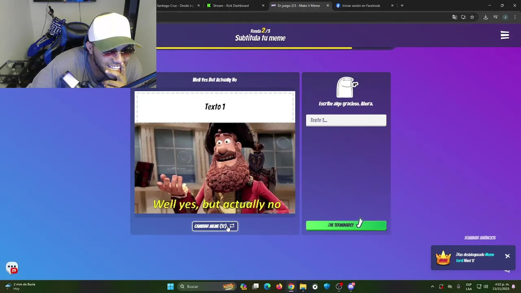The height and width of the screenshot is (293, 521).
Task: Click the microphone tray icon
Action: [458, 286]
